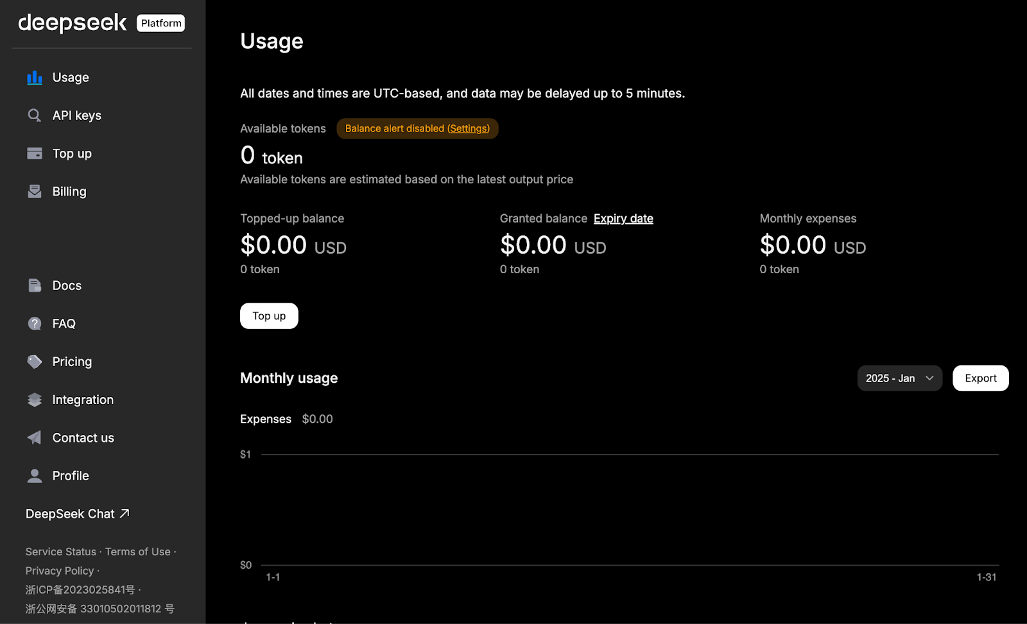Click the 1-31 chart axis label
This screenshot has width=1027, height=624.
(x=986, y=577)
